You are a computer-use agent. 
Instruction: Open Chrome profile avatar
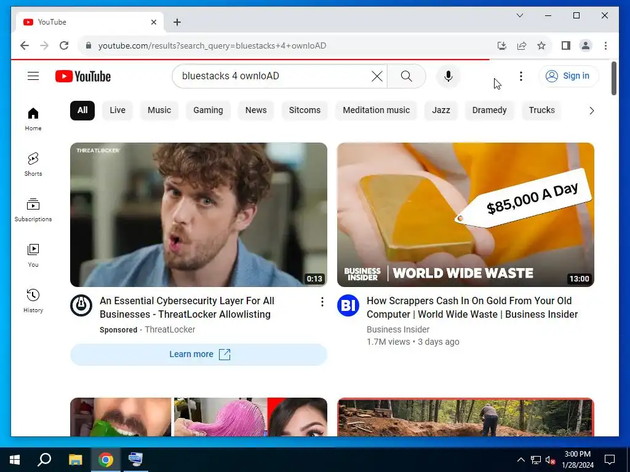586,45
